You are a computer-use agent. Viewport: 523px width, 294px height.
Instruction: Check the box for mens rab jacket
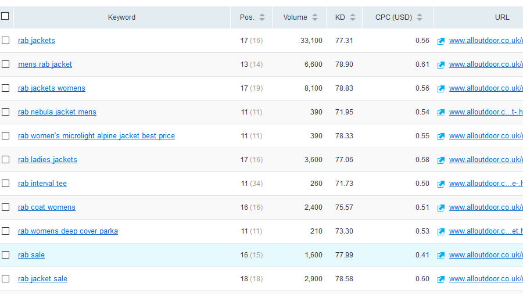5,64
